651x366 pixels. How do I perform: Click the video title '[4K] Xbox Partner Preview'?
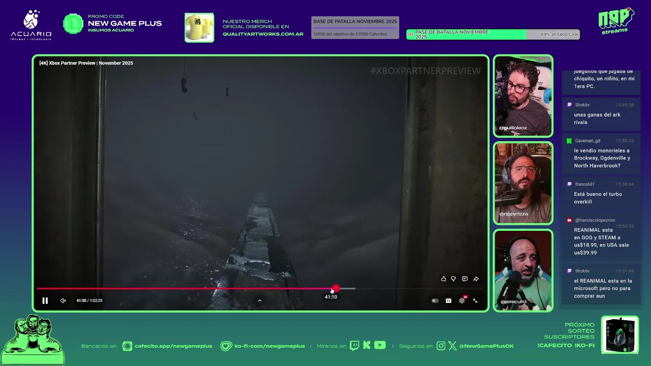click(x=86, y=63)
